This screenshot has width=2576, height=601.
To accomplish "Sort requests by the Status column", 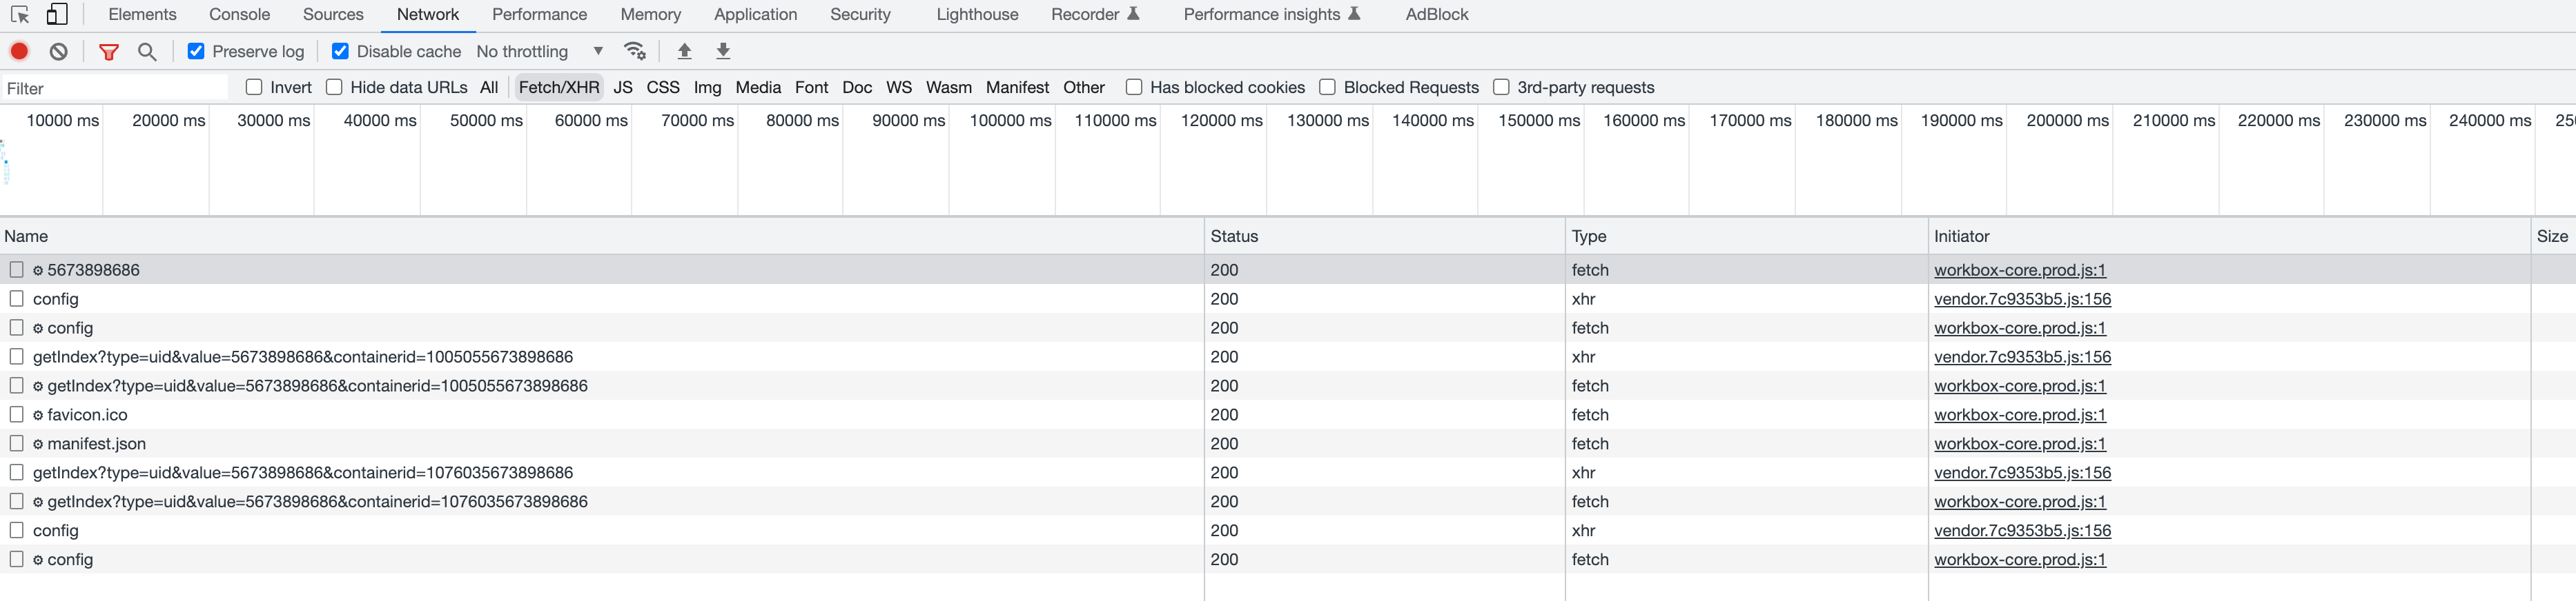I will click(1385, 236).
